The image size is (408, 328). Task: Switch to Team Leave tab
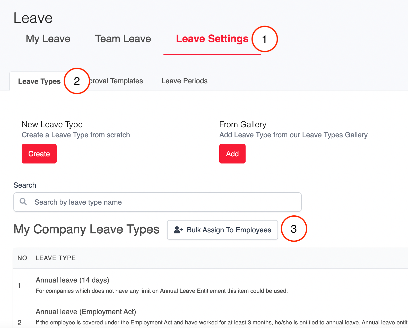point(123,39)
